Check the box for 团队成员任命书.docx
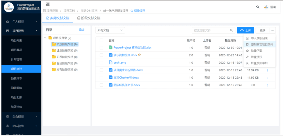 click(x=102, y=85)
